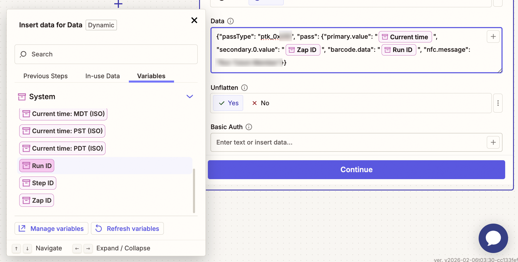Open the chat support bubble
518x262 pixels.
pos(493,238)
